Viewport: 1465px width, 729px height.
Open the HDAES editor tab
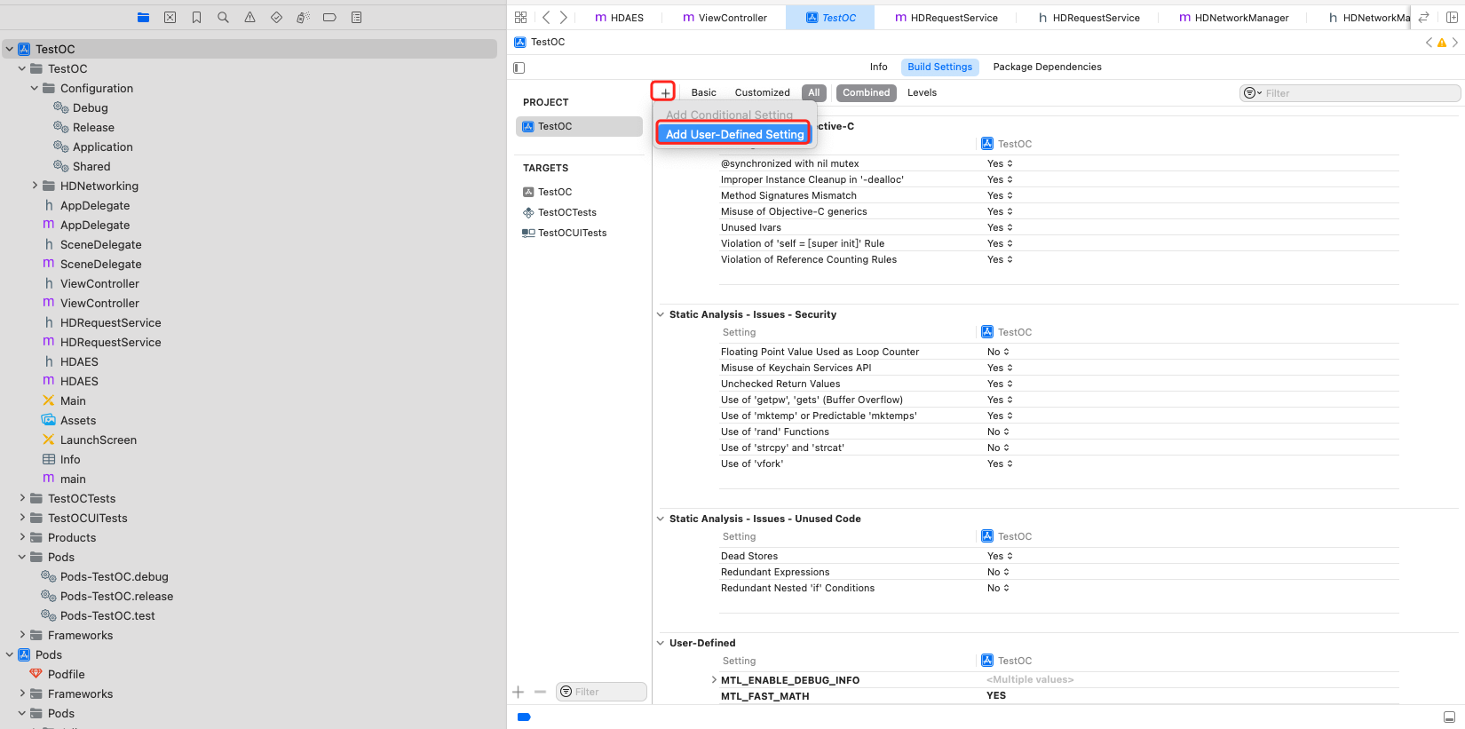[x=620, y=17]
